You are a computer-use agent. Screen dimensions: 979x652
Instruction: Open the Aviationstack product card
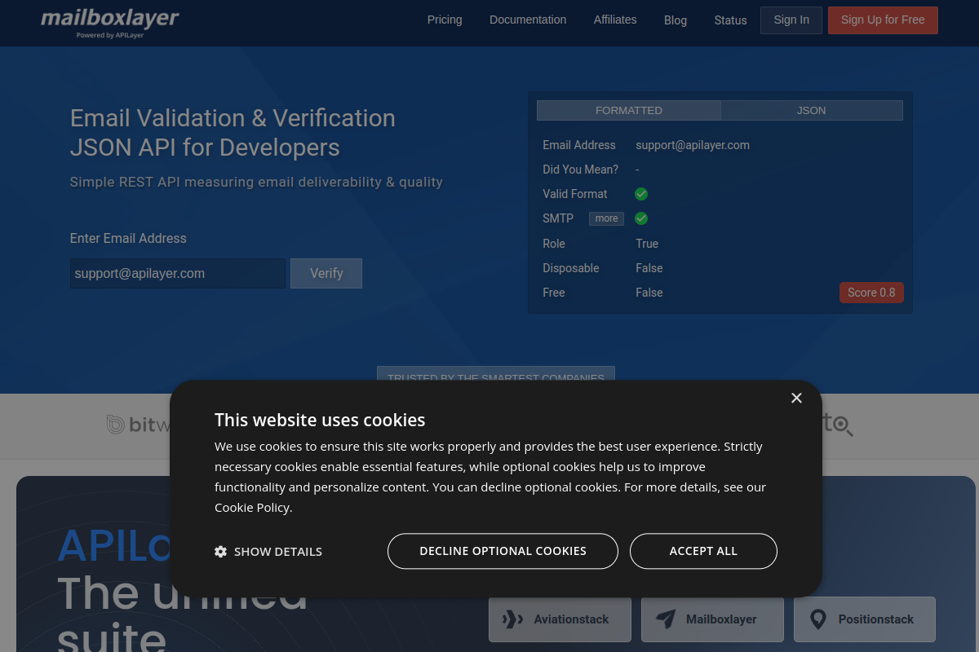(x=560, y=619)
